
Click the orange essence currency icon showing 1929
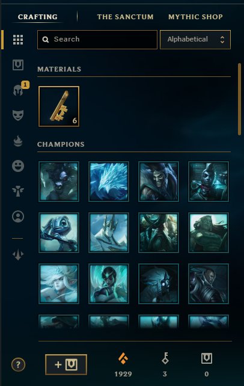click(x=123, y=358)
